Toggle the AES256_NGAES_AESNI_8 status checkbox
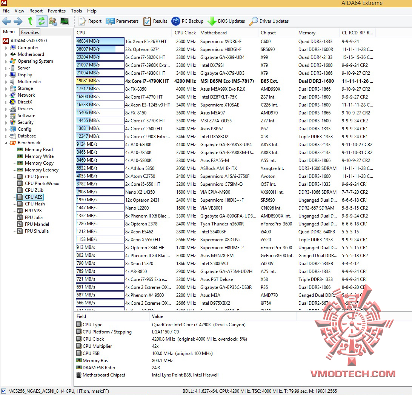The height and width of the screenshot is (395, 412). click(4, 391)
